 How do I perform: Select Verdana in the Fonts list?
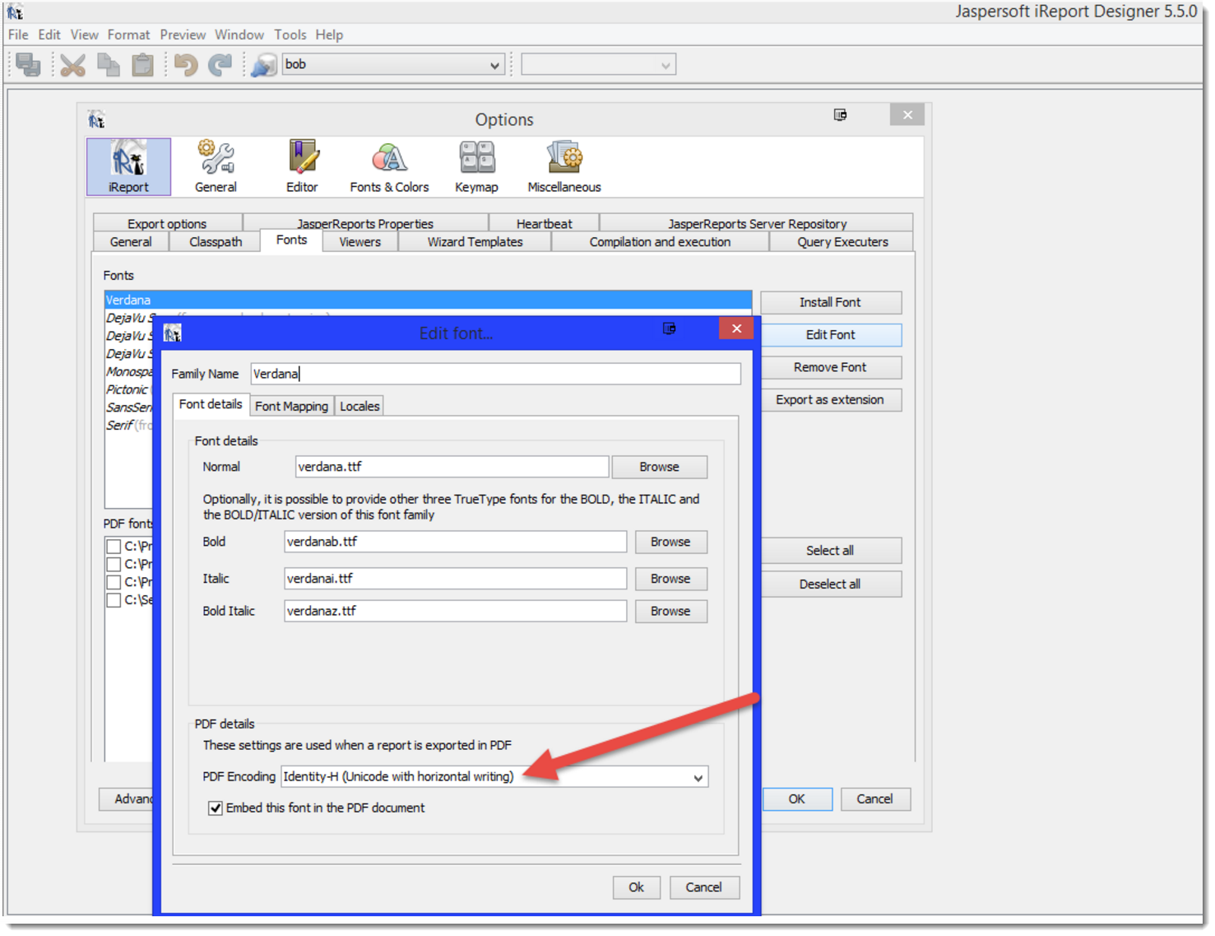[x=428, y=300]
